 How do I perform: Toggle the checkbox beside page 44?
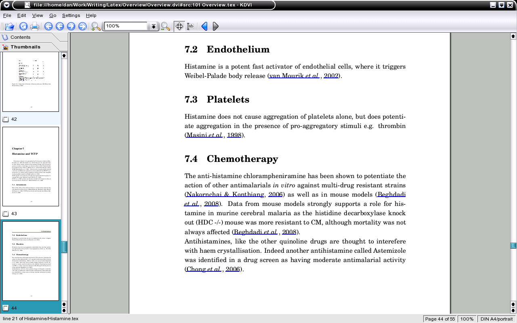click(6, 308)
